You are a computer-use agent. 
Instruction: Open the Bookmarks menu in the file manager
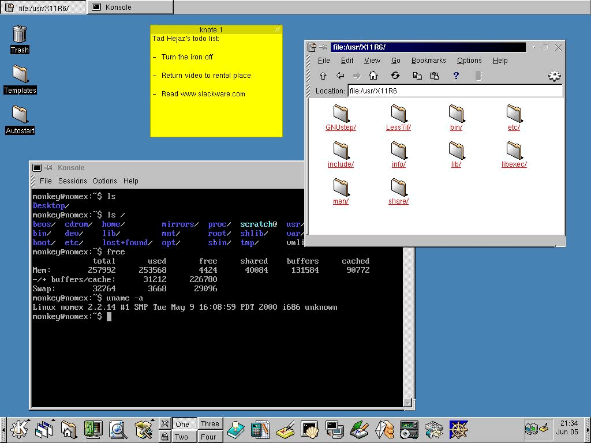coord(428,61)
